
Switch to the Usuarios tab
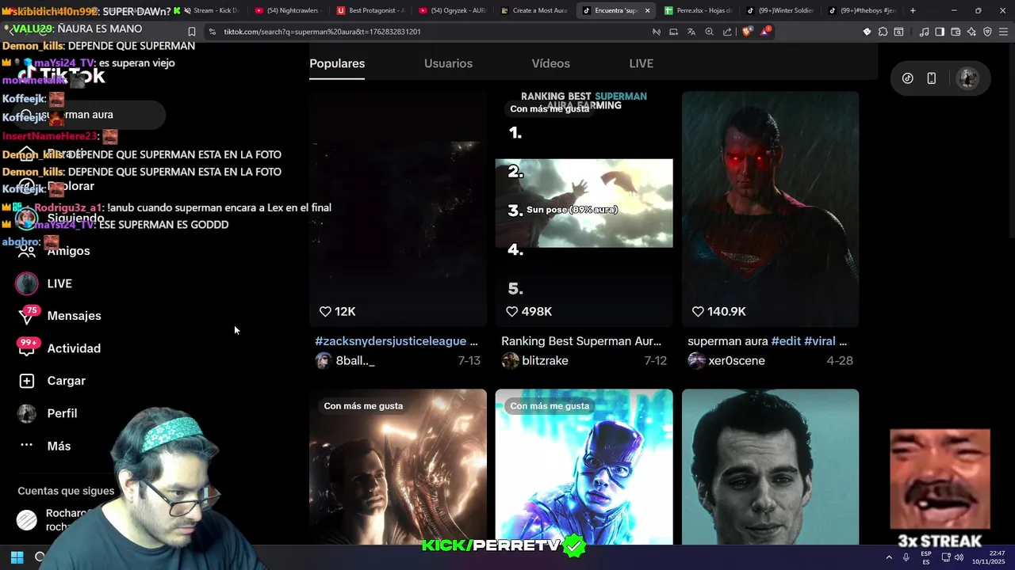click(x=448, y=63)
